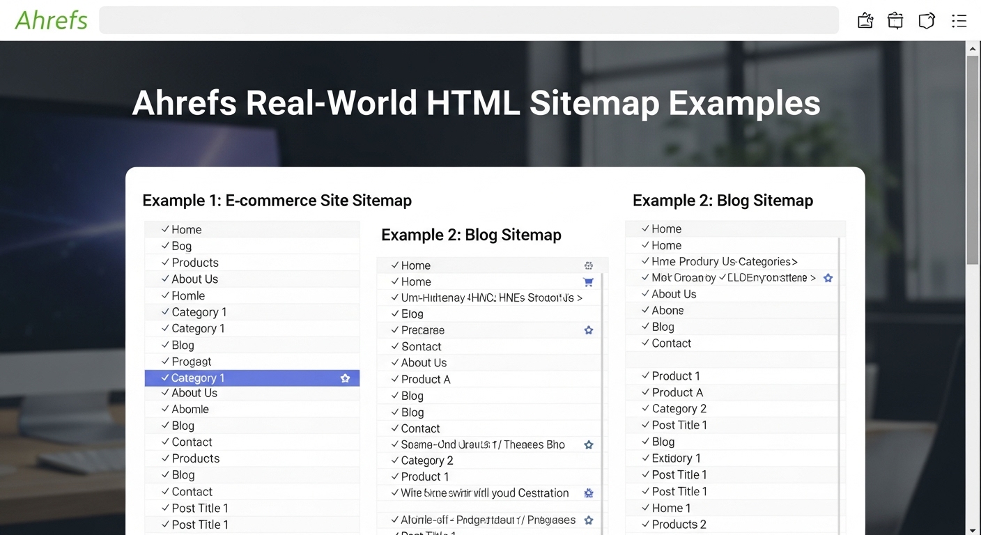Toggle the checkmark beside "Progagt"
This screenshot has width=981, height=535.
point(165,362)
